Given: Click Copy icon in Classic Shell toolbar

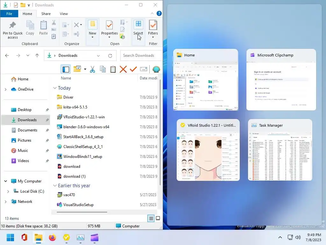Looking at the screenshot, I should [x=103, y=69].
